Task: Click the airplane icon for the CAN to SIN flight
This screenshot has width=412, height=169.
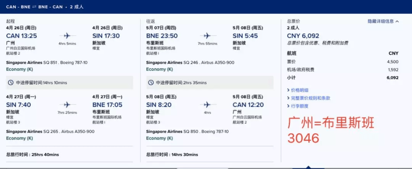Action: (x=68, y=36)
